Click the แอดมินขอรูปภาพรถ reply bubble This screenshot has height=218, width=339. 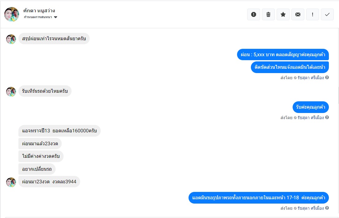click(x=259, y=198)
